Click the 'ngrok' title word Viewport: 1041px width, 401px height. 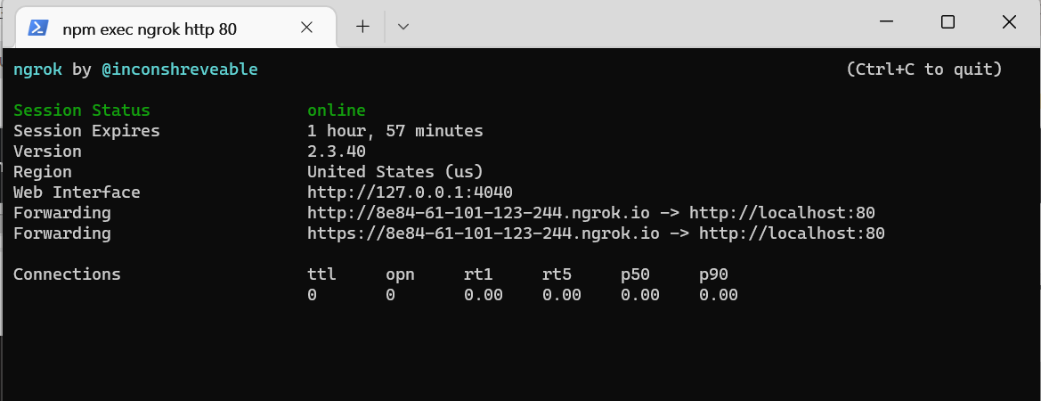coord(37,69)
